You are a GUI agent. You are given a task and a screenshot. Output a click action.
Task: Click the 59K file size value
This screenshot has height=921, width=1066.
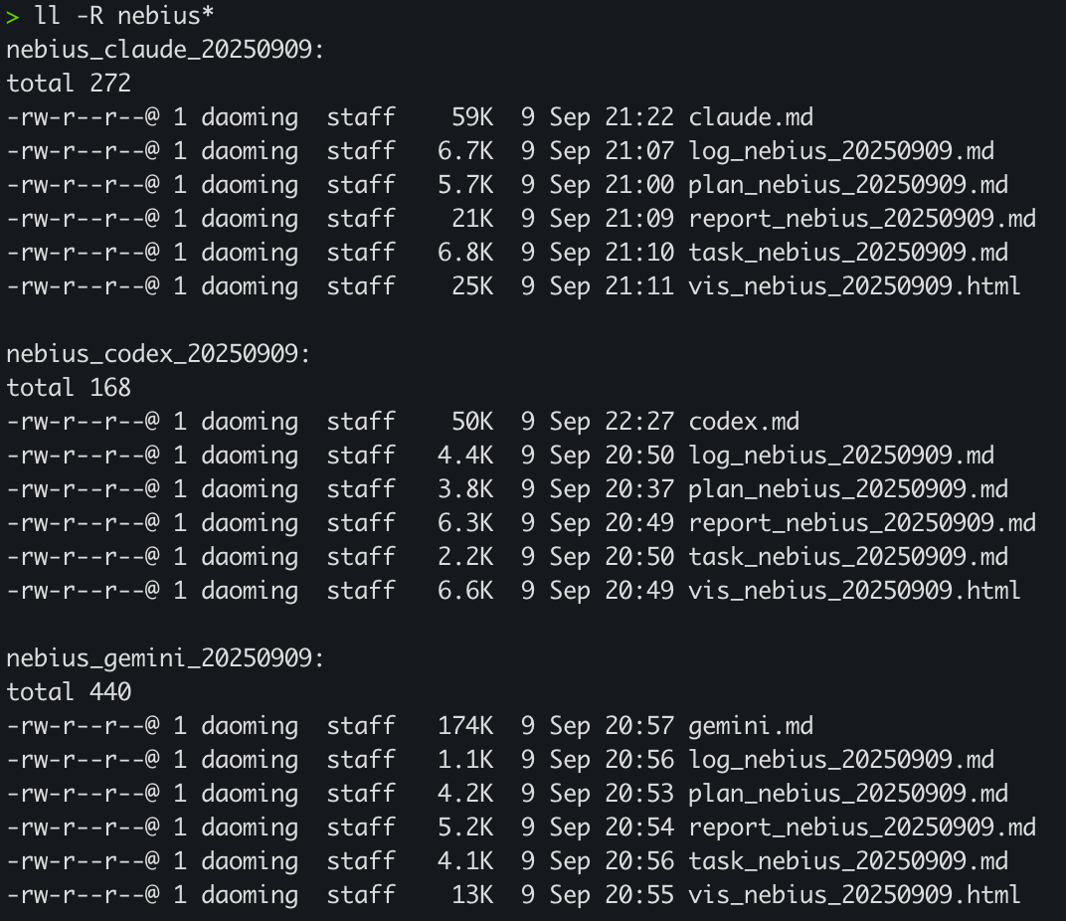(472, 117)
